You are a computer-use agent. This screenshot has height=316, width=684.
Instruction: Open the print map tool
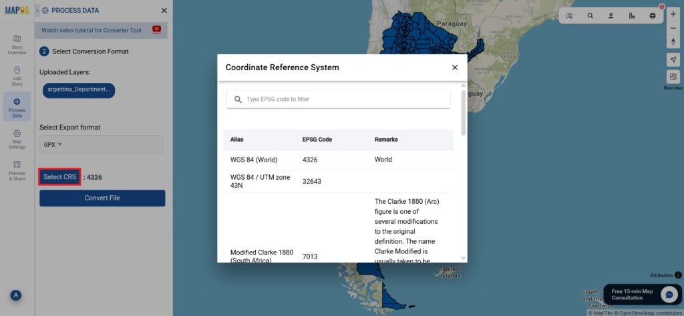tap(653, 15)
